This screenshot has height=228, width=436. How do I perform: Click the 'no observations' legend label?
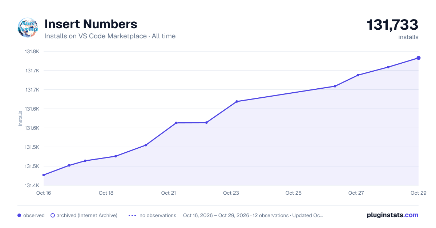158,215
